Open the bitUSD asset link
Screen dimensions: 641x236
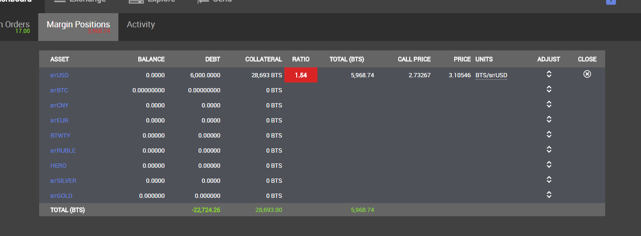tap(59, 75)
